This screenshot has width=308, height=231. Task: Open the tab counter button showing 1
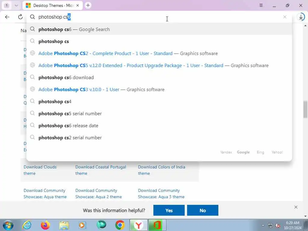7,5
